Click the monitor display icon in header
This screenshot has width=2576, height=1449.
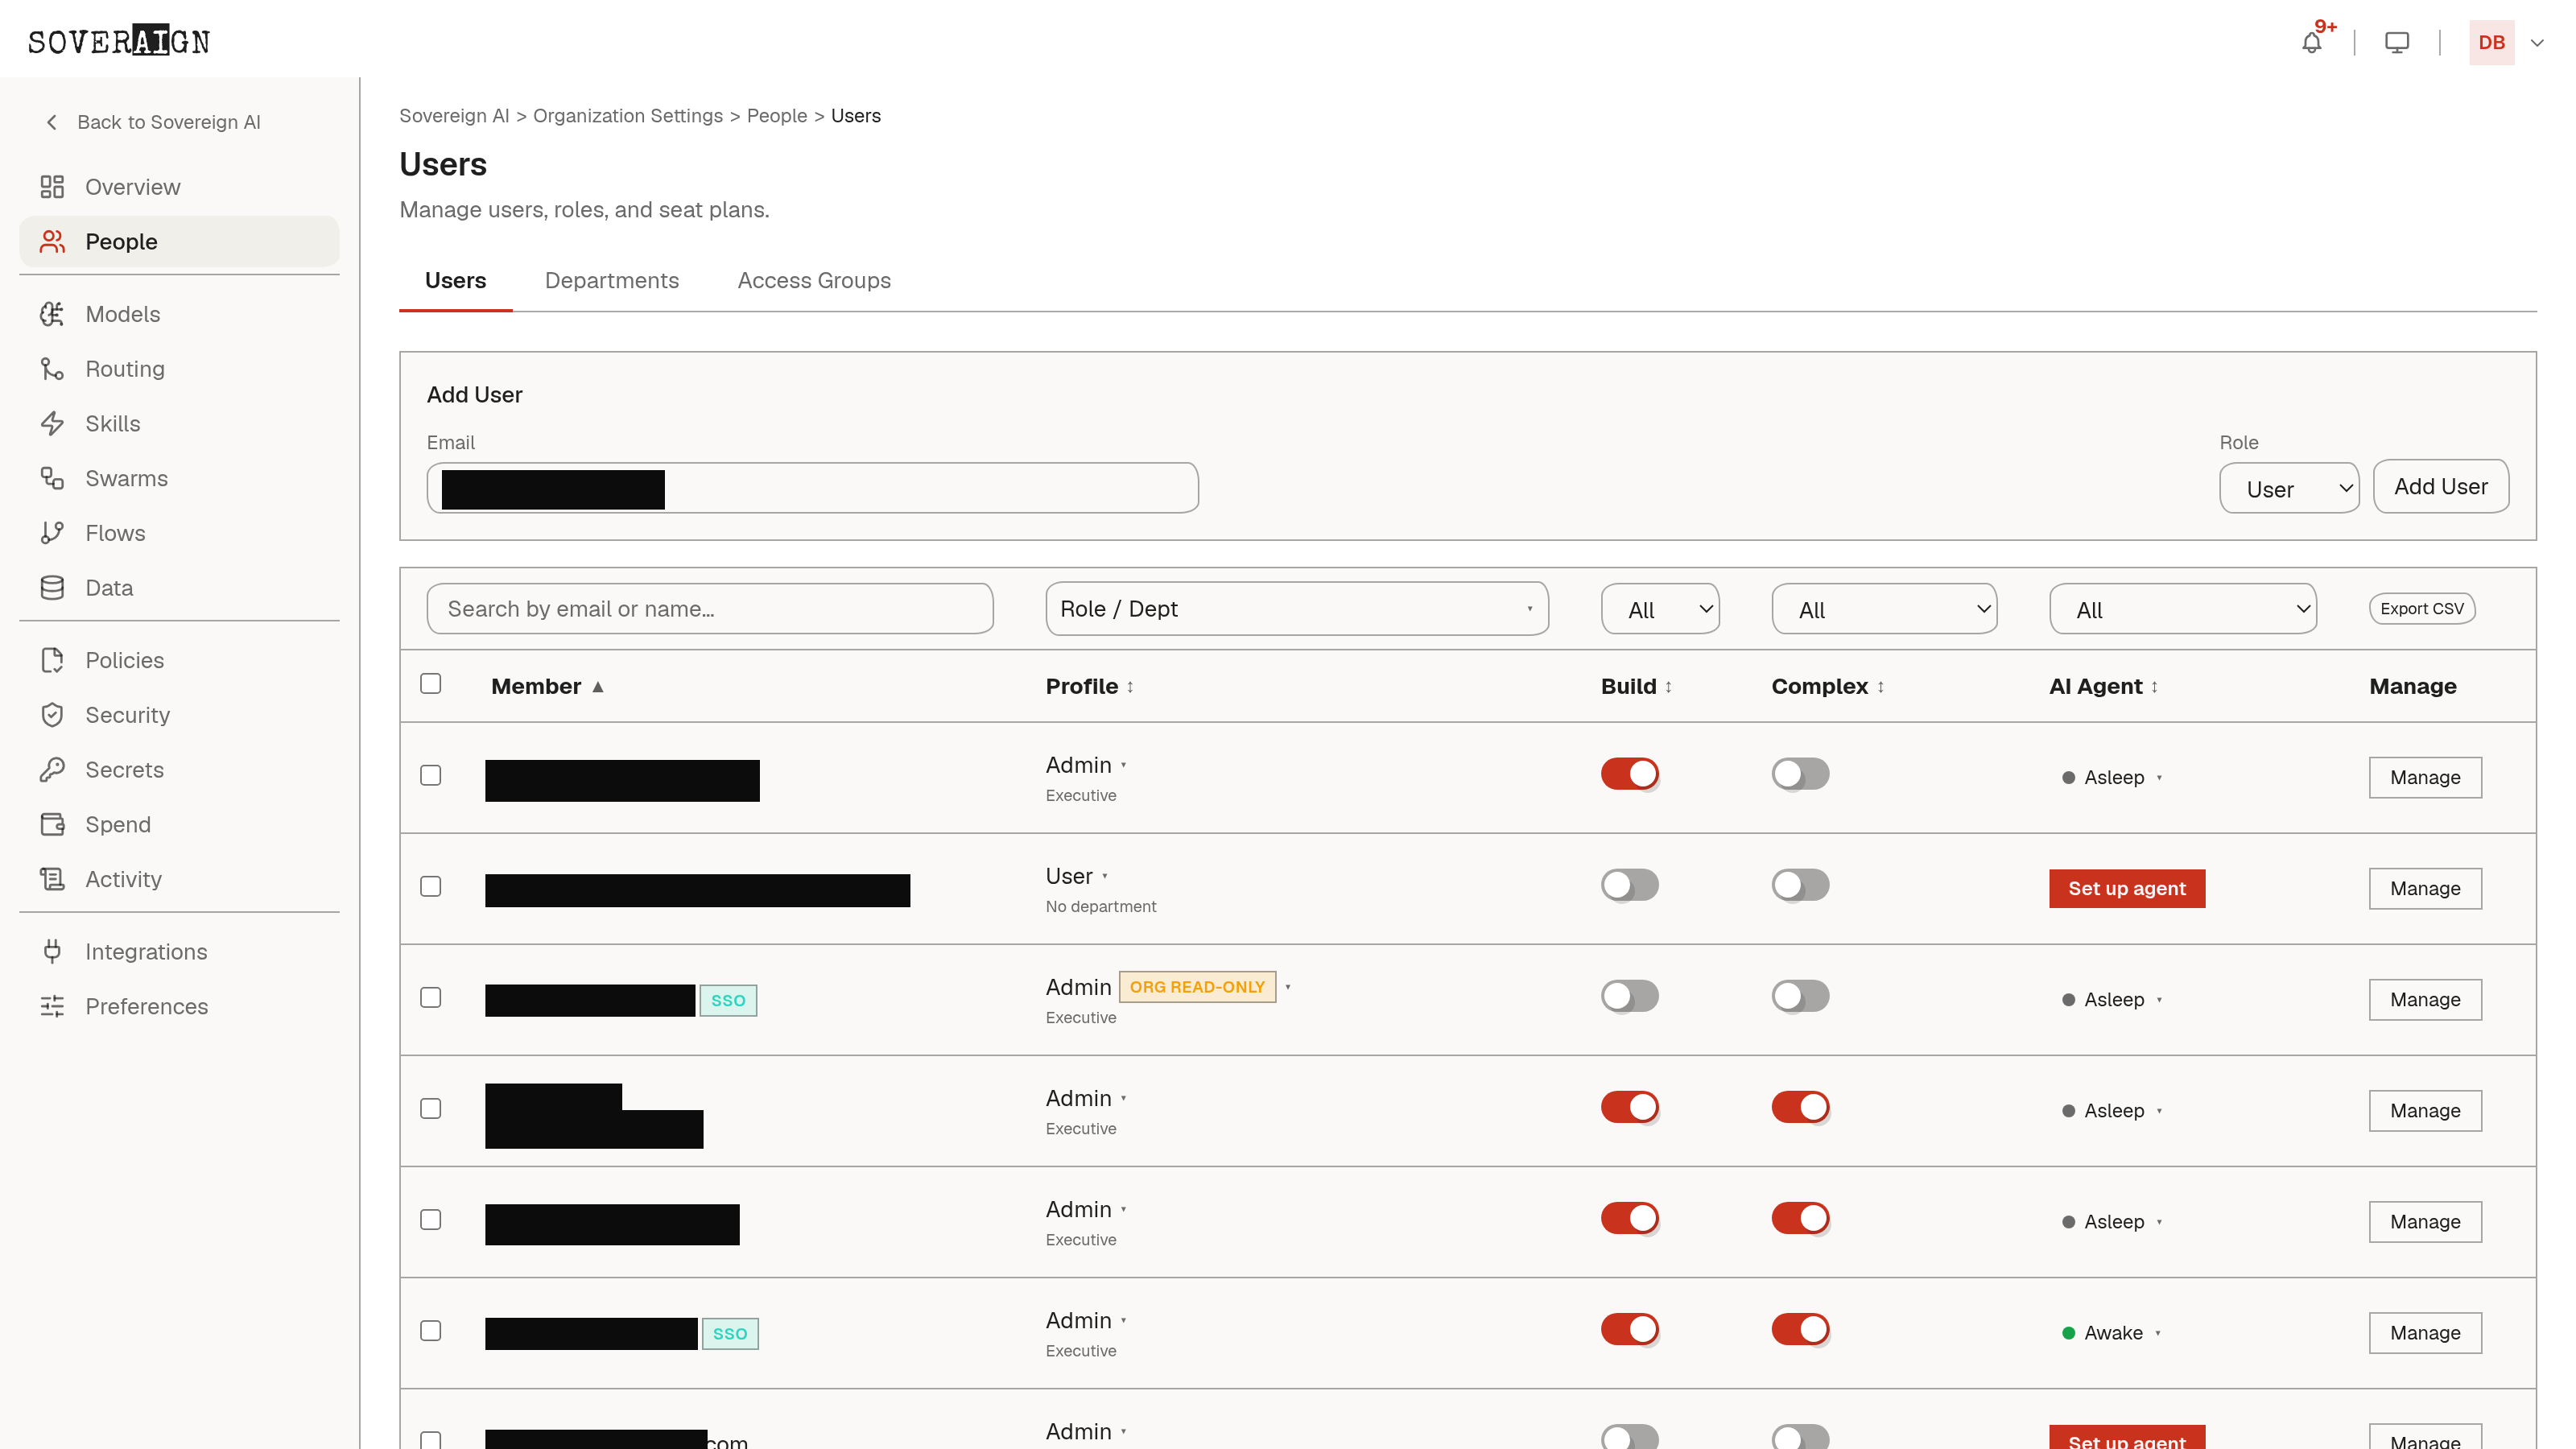(2397, 42)
